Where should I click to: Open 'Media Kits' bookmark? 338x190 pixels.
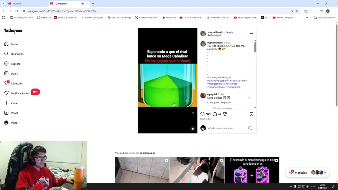click(44, 18)
